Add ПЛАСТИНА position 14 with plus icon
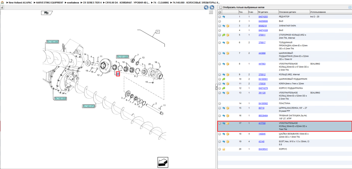The height and width of the screenshot is (169, 352). (x=220, y=104)
